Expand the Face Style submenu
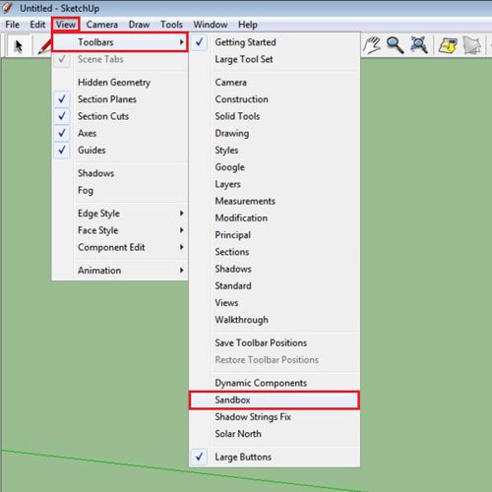The height and width of the screenshot is (492, 492). pyautogui.click(x=120, y=230)
